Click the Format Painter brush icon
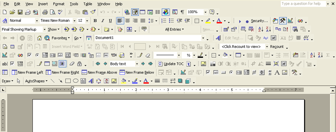This screenshot has width=336, height=132. [93, 12]
